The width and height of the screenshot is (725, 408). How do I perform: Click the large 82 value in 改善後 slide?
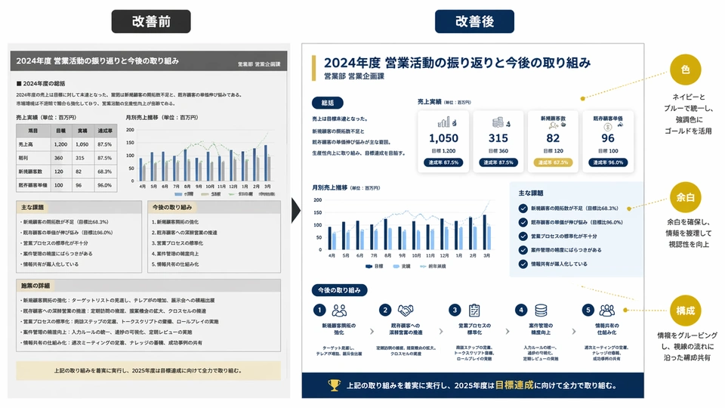(553, 138)
